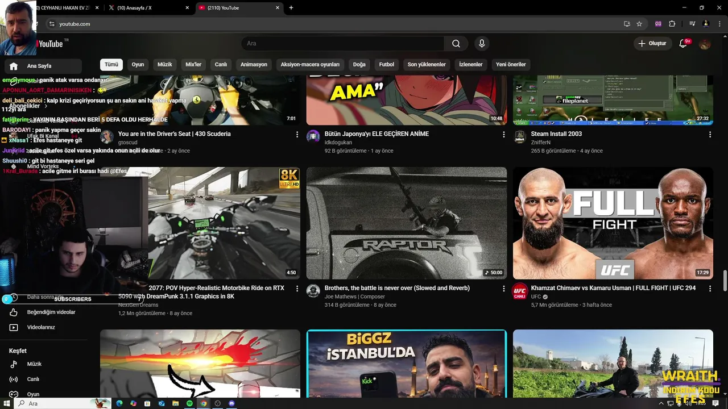The height and width of the screenshot is (409, 728).
Task: Open the Chrome extensions puzzle icon
Action: click(672, 24)
